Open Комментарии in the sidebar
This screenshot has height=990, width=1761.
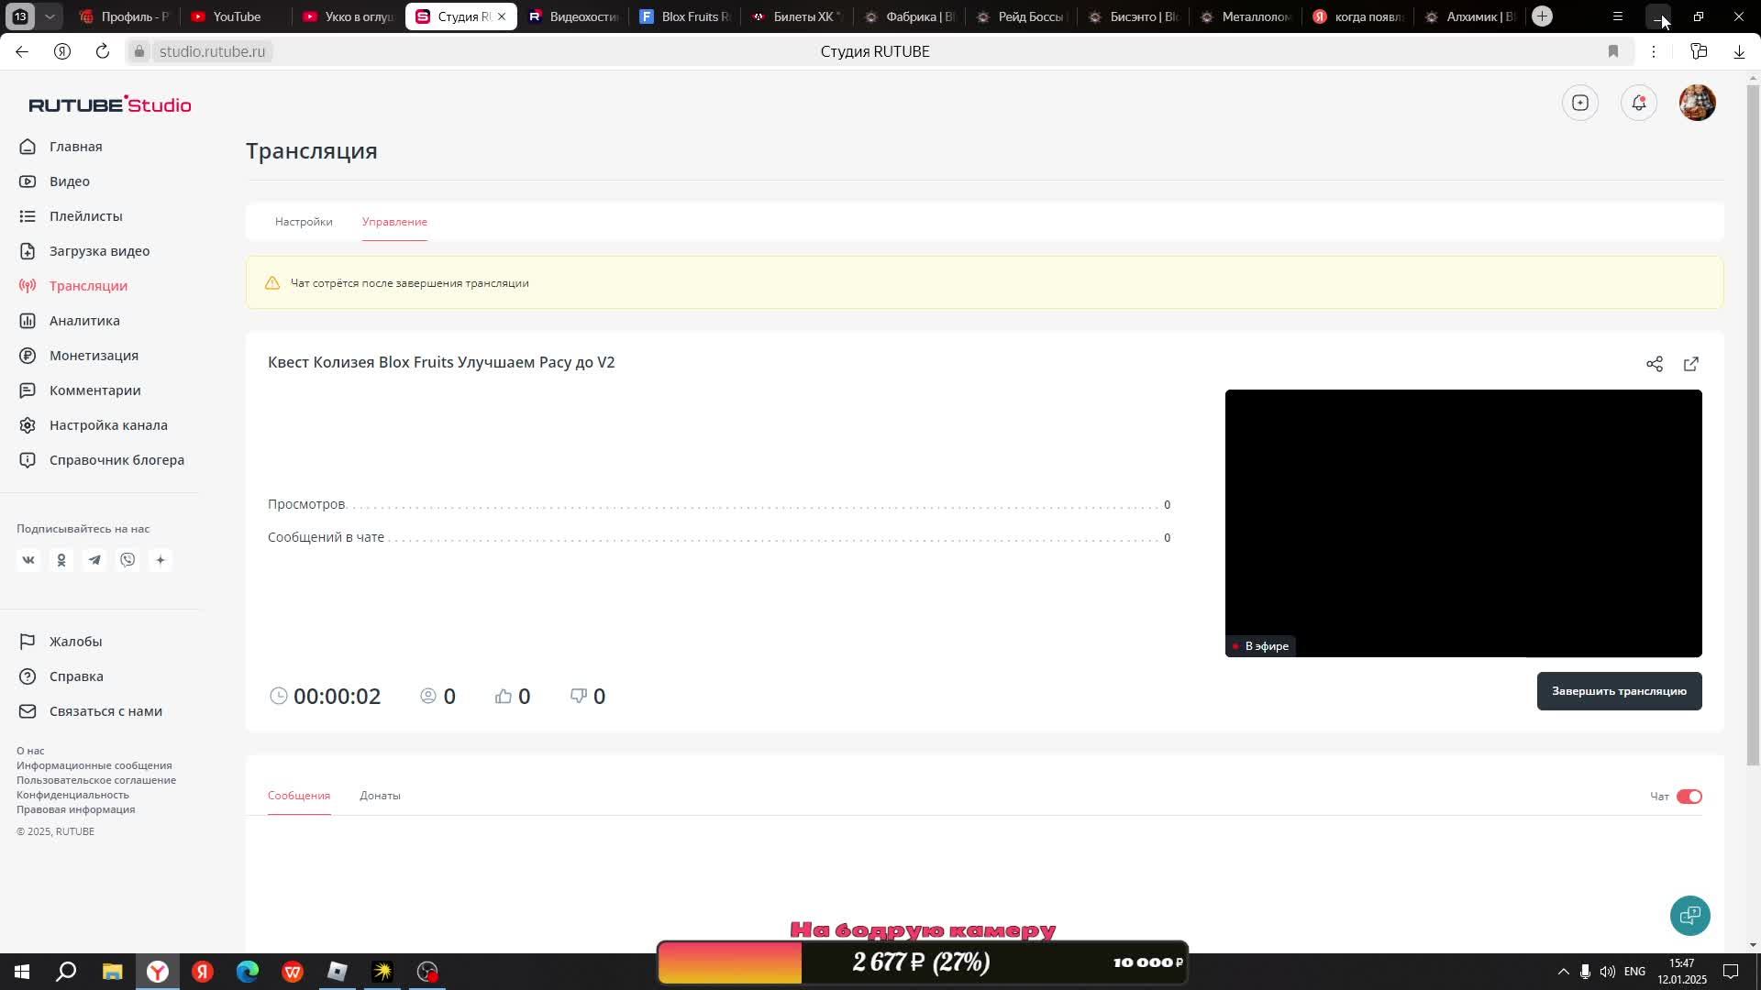[x=94, y=390]
